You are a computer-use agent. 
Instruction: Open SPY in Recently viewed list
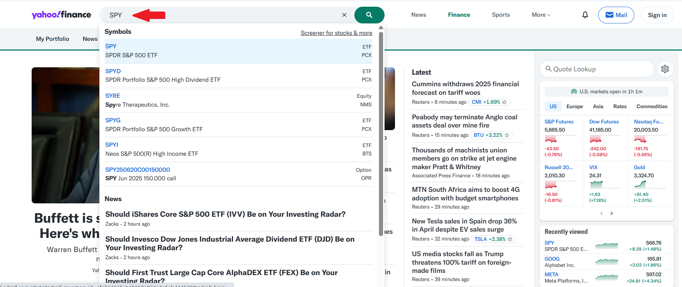coord(549,243)
